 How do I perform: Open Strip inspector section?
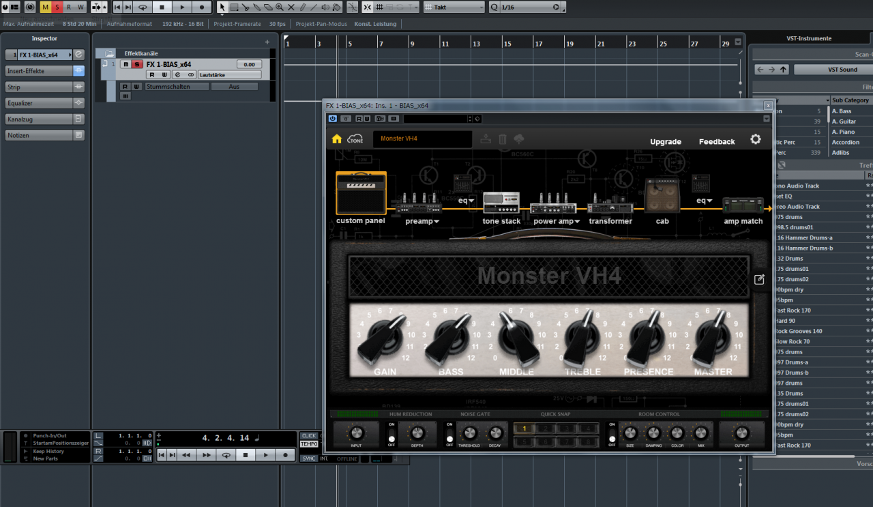[44, 87]
